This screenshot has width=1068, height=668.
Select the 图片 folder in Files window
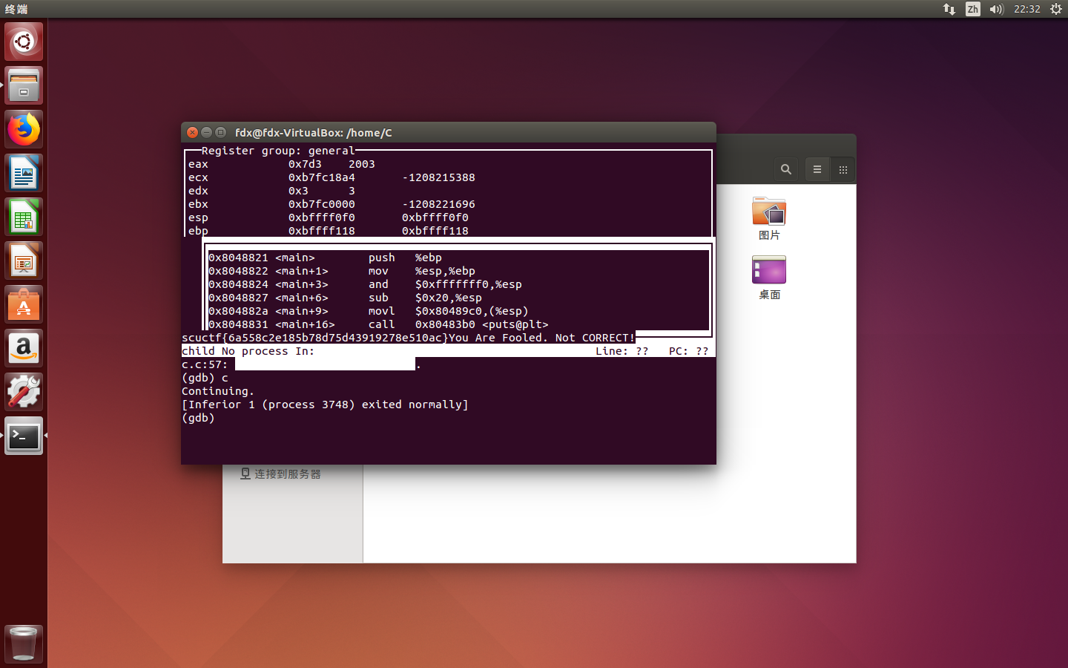769,218
